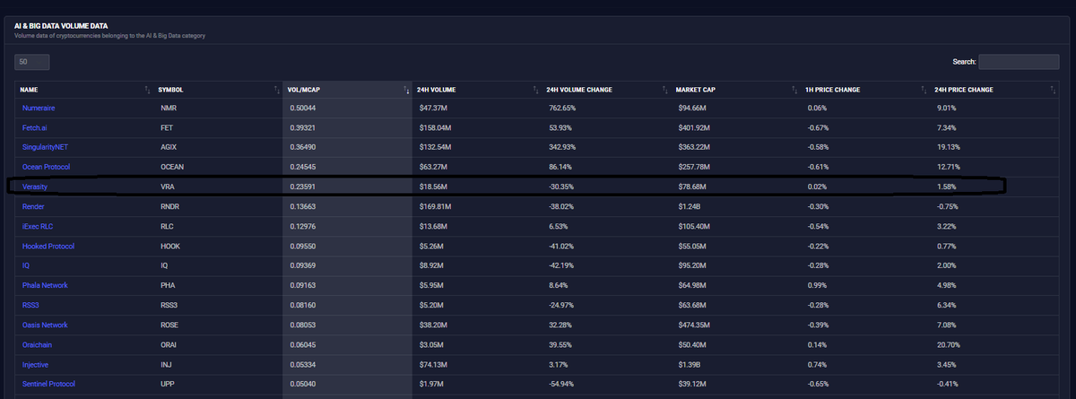Click the -0.75% 24h price change
1076x399 pixels.
coord(946,206)
